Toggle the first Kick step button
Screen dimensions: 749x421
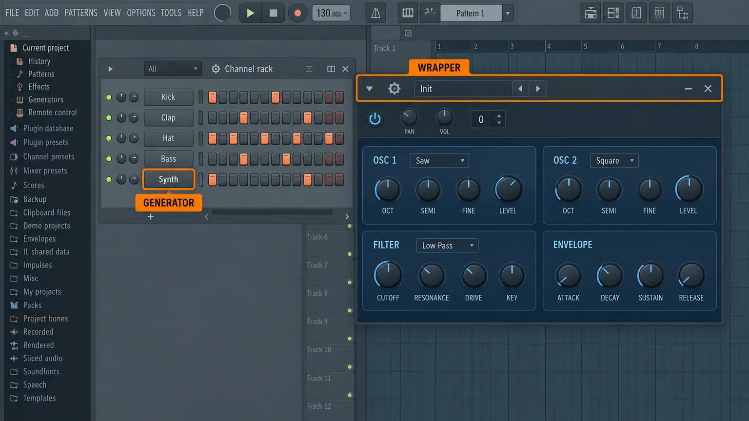213,97
